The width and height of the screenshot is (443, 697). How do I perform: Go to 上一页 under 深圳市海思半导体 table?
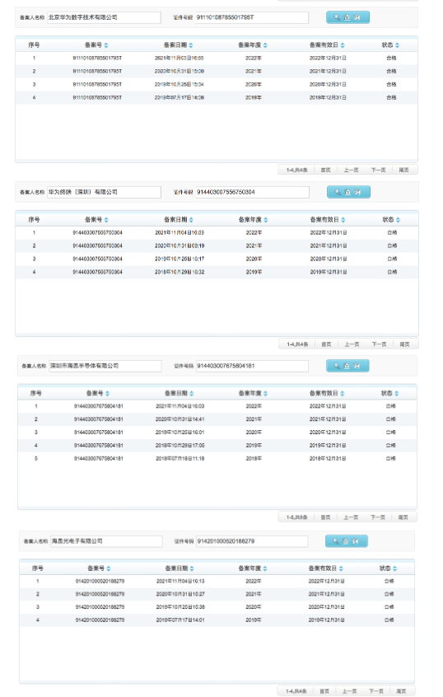coord(351,517)
